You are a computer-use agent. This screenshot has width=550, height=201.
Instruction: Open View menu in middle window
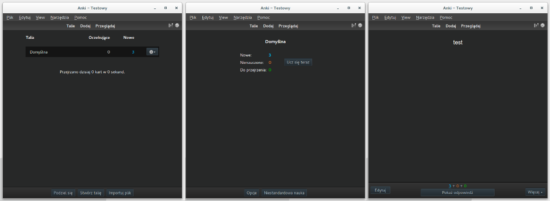tap(224, 17)
